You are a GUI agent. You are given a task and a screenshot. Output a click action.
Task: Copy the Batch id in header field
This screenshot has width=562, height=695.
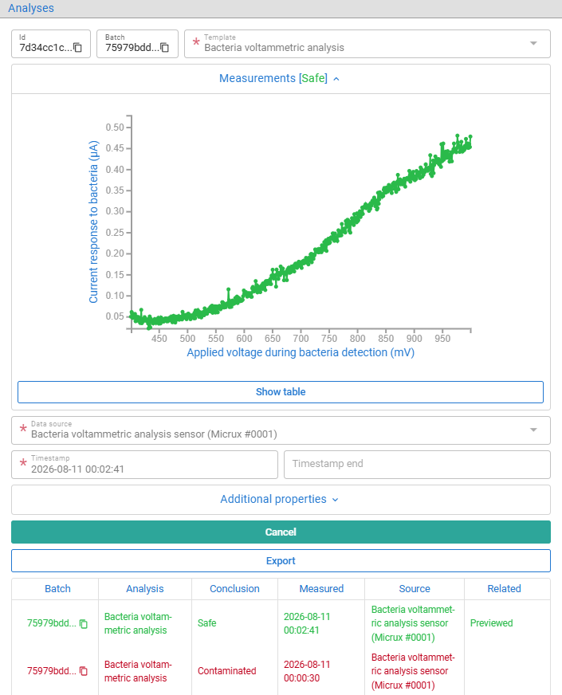pyautogui.click(x=164, y=48)
